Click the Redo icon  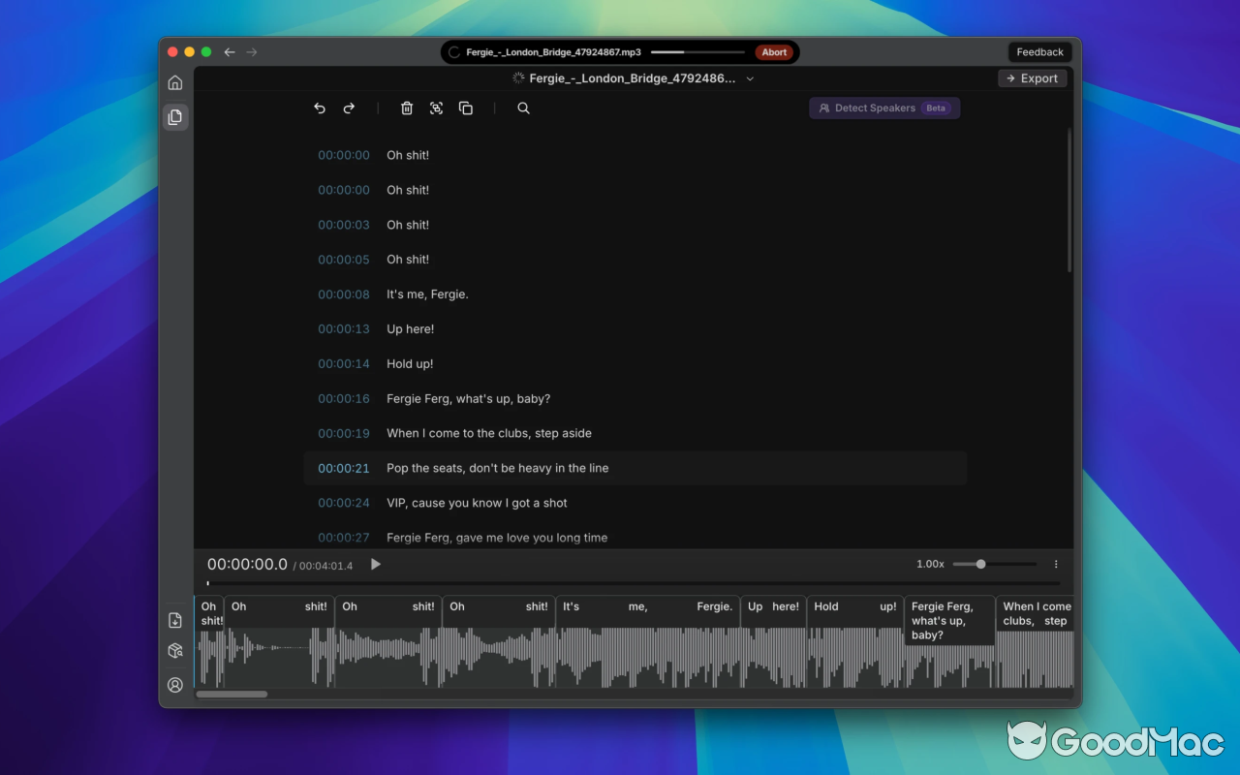click(349, 108)
